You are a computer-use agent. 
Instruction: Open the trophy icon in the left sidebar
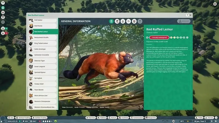point(3,17)
